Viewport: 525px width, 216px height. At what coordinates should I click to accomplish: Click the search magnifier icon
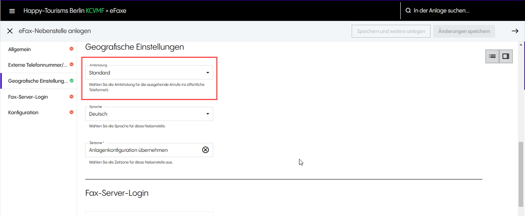click(408, 10)
